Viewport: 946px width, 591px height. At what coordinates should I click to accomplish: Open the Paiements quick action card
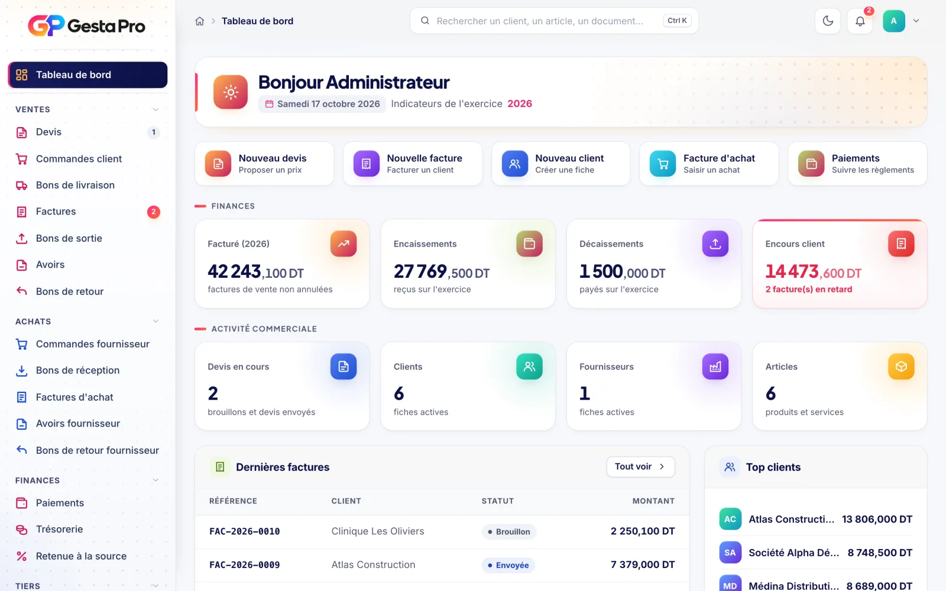click(x=857, y=164)
